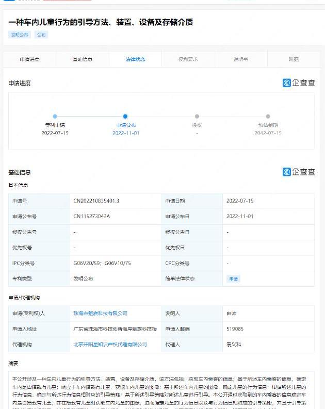Select the highlighted 申请公布 timeline dot
The height and width of the screenshot is (409, 325).
tap(125, 117)
